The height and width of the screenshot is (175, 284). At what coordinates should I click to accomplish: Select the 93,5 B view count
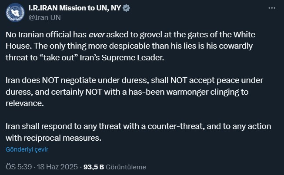click(94, 167)
